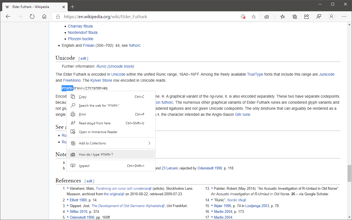Image resolution: width=352 pixels, height=220 pixels.
Task: Follow the Kylver Stone link
Action: [101, 80]
